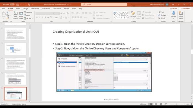Click the zoom slider handle
Image resolution: width=193 pixels, height=108 pixels.
coord(176,104)
